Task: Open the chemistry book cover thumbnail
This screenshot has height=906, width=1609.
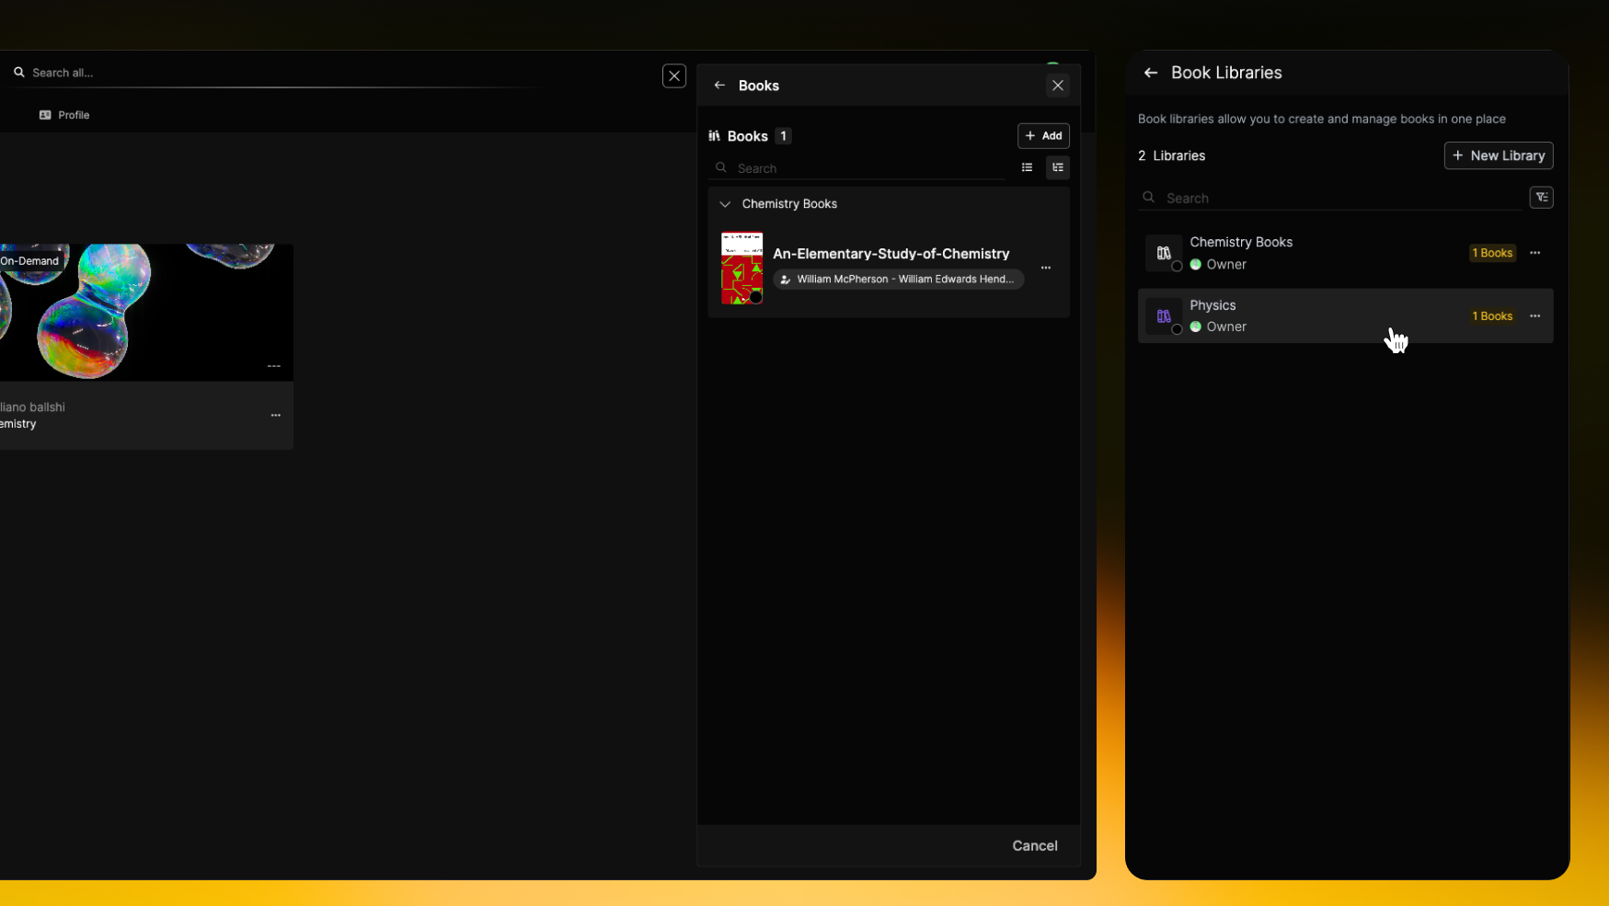Action: pos(741,268)
